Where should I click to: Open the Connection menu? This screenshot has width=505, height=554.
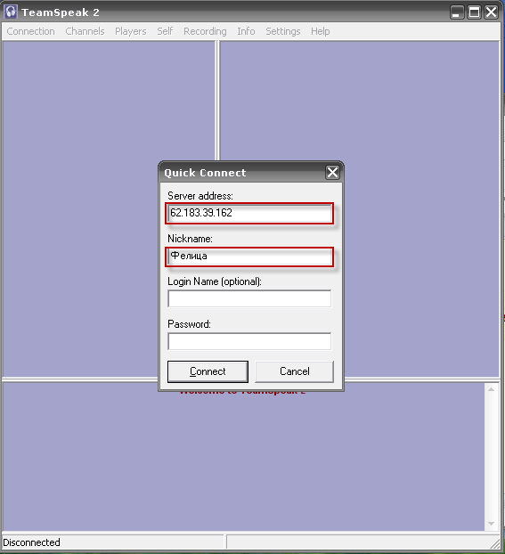tap(31, 31)
